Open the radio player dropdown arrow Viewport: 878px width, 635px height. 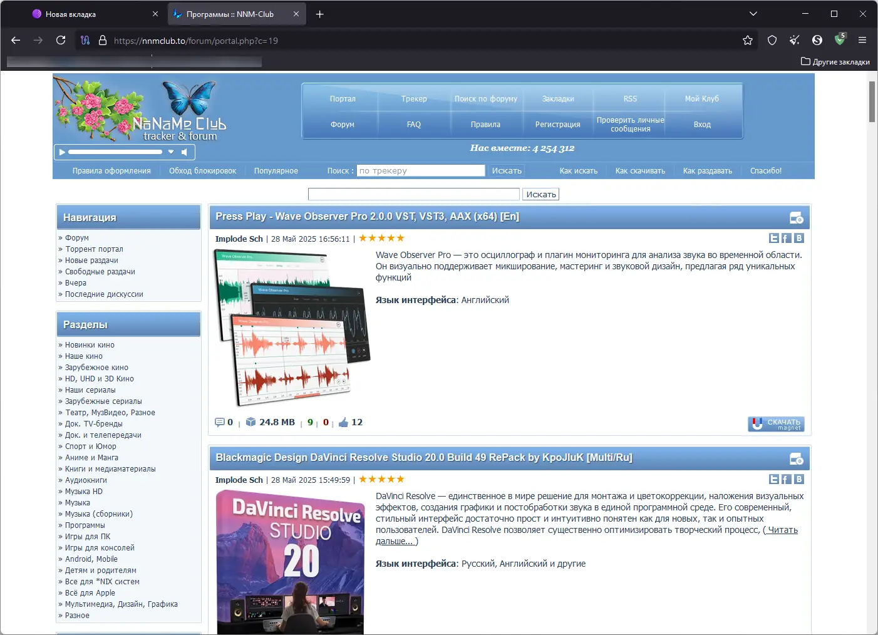coord(171,152)
